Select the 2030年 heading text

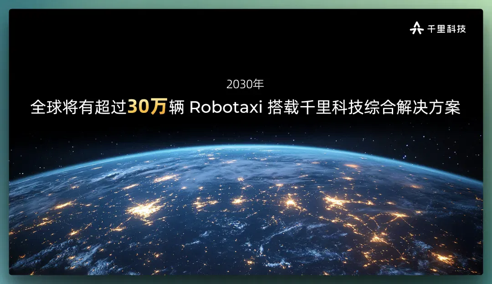245,84
